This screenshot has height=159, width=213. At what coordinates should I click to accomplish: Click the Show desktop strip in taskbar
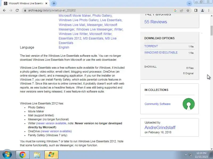tap(211, 155)
